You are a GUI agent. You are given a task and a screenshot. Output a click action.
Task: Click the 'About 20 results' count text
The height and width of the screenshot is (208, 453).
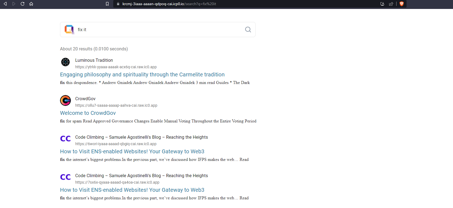[94, 49]
